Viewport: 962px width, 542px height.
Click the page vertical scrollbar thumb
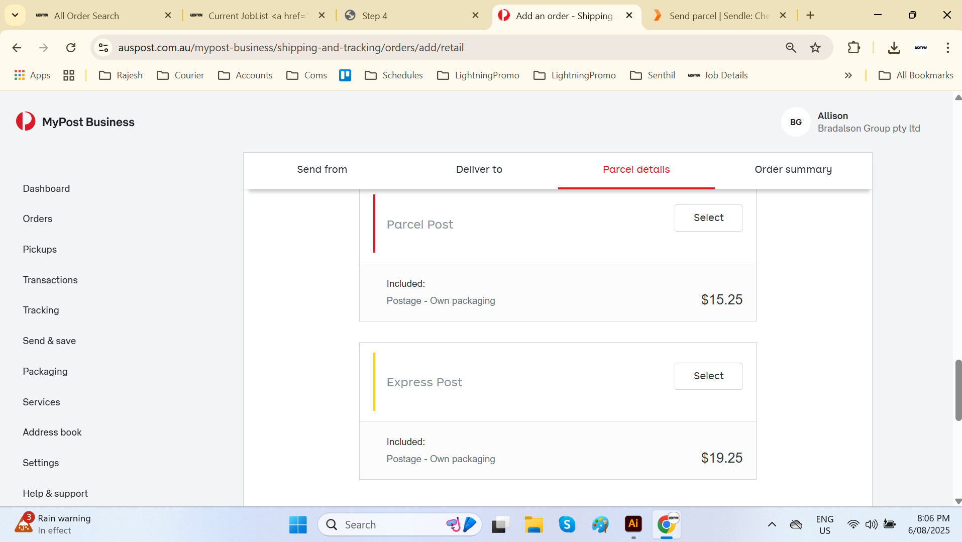[x=958, y=390]
